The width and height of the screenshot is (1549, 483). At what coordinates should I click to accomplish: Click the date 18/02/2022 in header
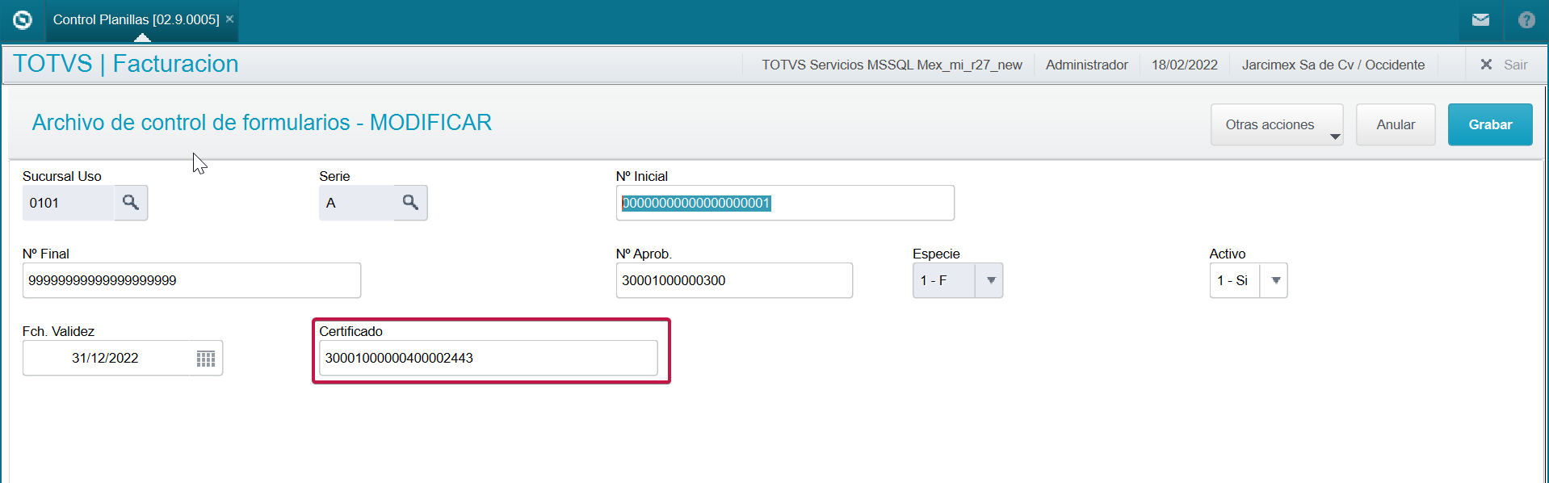1184,65
